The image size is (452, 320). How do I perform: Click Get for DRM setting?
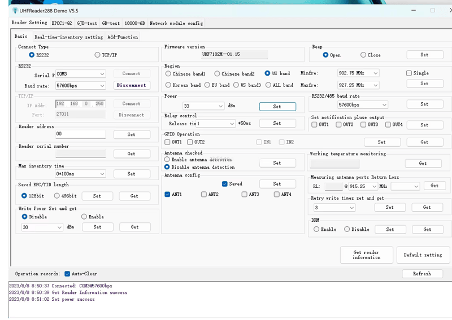pyautogui.click(x=428, y=230)
